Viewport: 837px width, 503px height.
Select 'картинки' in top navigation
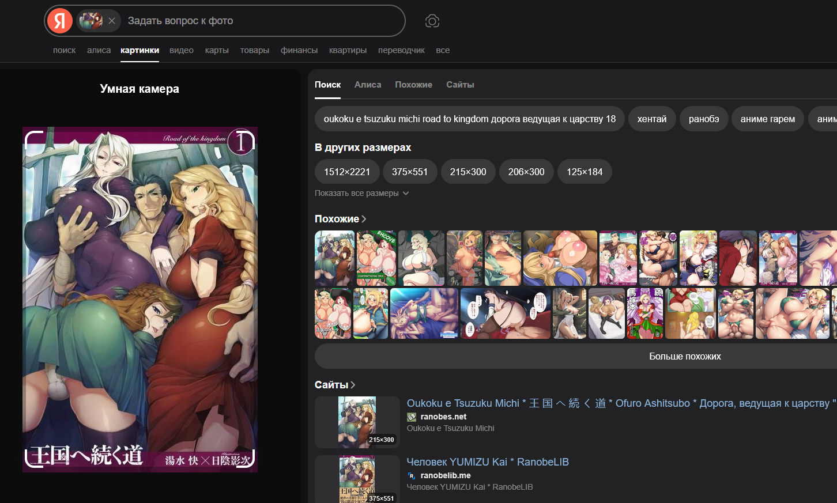pyautogui.click(x=140, y=50)
